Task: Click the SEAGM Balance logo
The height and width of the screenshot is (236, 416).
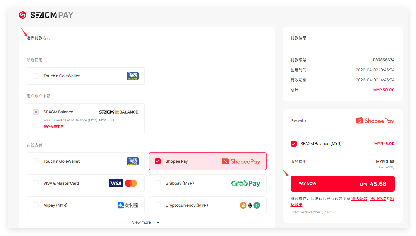Action: tap(118, 112)
